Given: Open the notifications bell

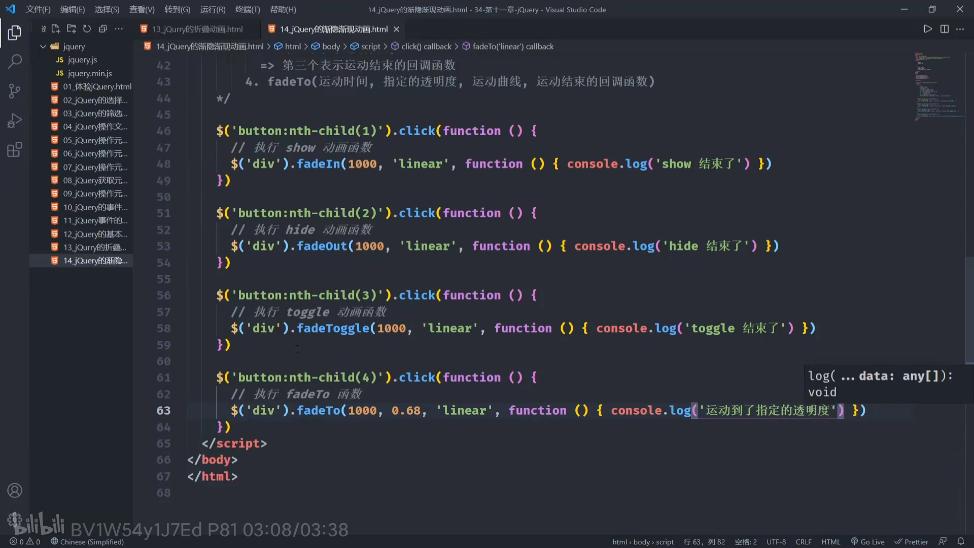Looking at the screenshot, I should pyautogui.click(x=960, y=541).
